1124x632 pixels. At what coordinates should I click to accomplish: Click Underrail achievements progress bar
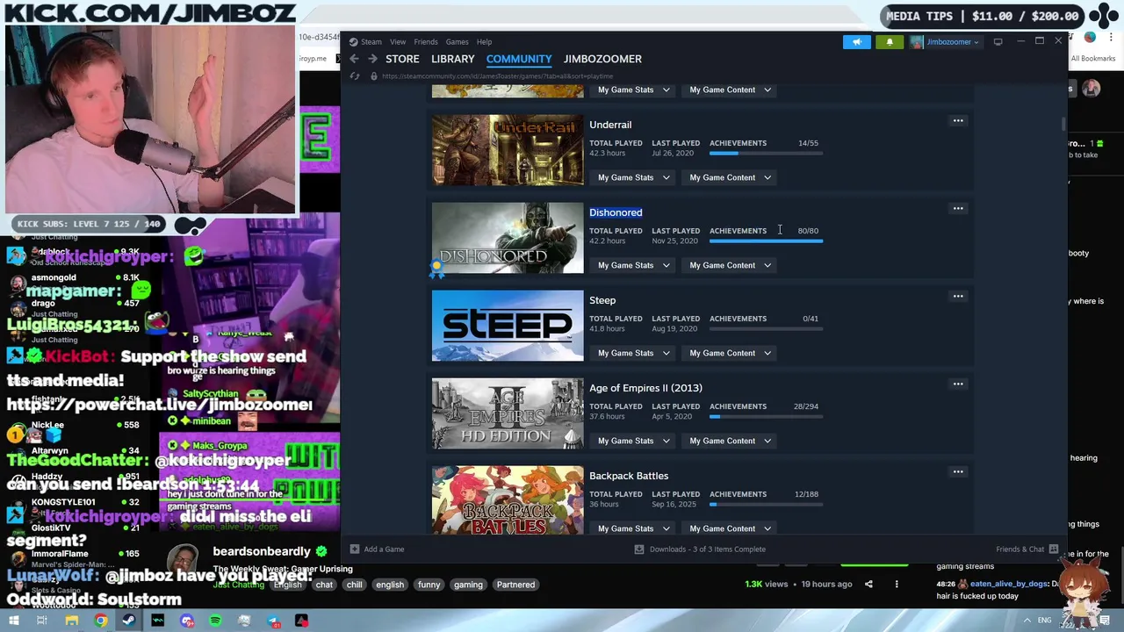(766, 153)
